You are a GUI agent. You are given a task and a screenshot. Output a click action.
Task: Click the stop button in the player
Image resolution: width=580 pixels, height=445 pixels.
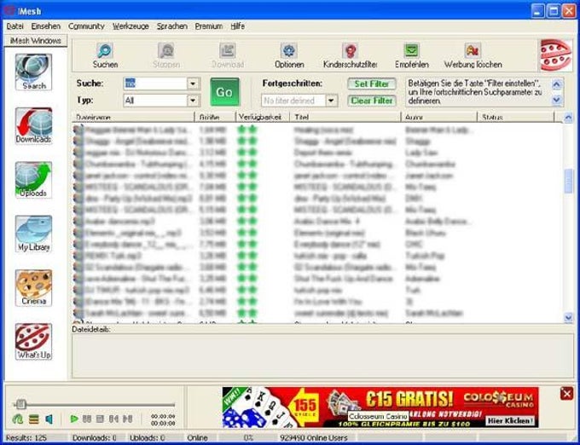100,419
